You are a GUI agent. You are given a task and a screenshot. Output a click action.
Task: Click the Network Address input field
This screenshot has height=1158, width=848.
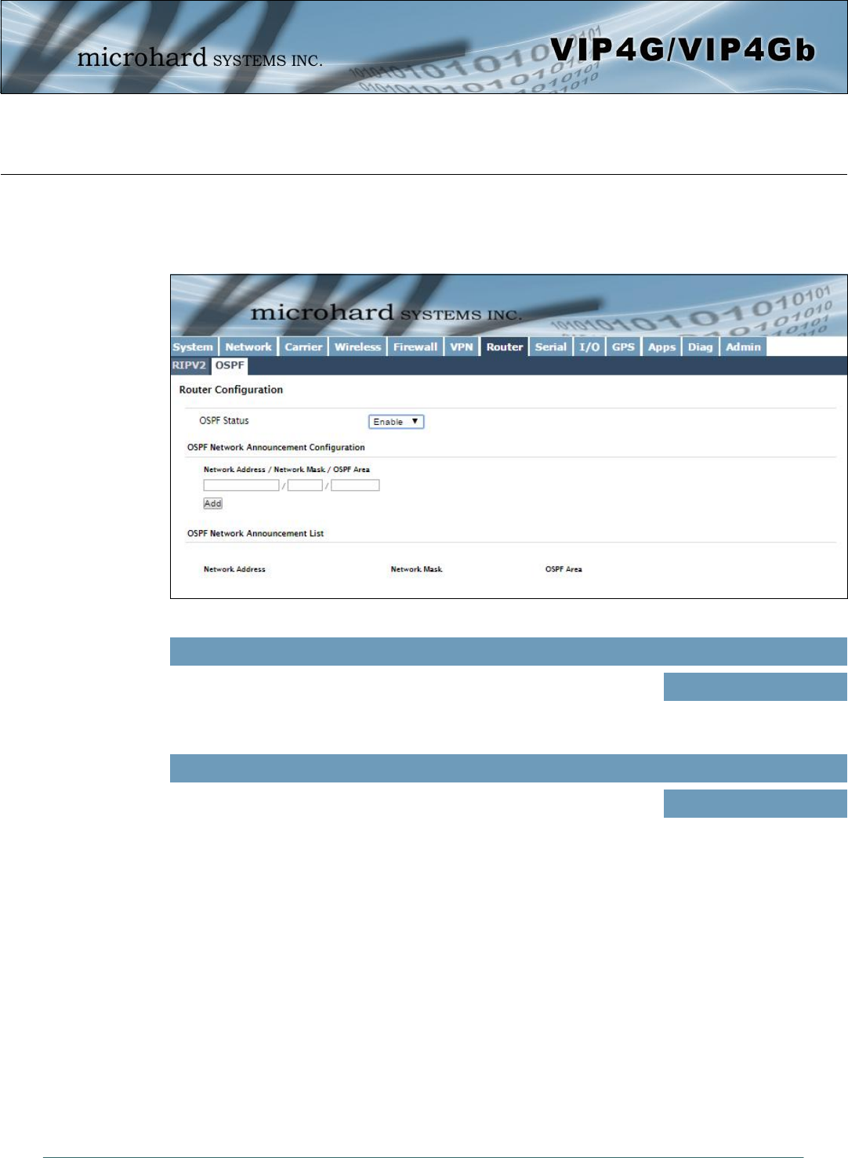point(241,485)
